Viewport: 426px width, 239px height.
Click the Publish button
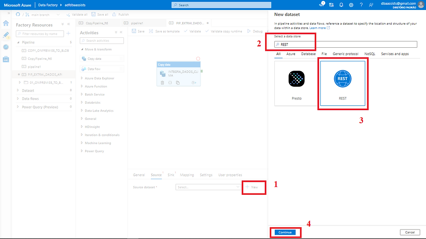(x=121, y=14)
